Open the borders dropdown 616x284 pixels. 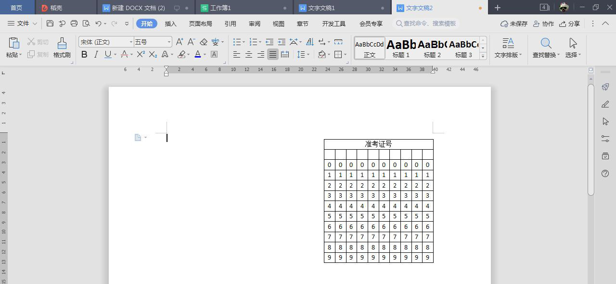pyautogui.click(x=345, y=55)
